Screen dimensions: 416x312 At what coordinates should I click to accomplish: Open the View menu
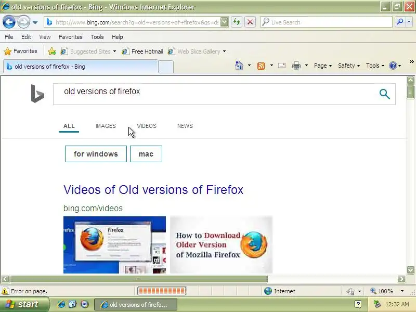click(x=45, y=37)
